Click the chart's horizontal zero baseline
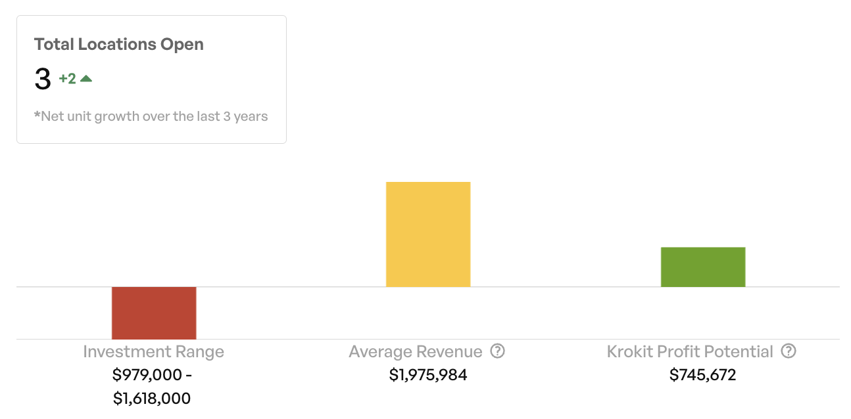Screen dimensions: 851x419 tap(296, 287)
